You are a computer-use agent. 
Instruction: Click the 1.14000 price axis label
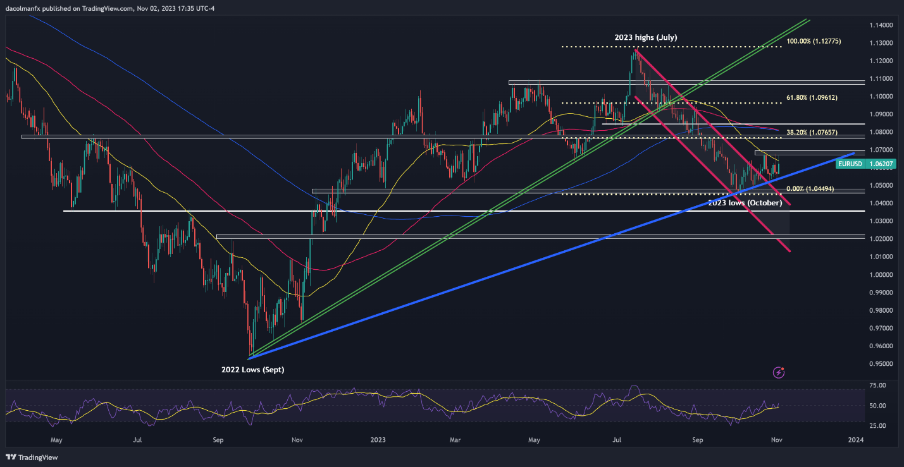(x=880, y=25)
